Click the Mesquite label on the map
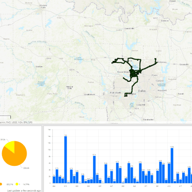Screen dimensions: 192x192 click(162, 90)
